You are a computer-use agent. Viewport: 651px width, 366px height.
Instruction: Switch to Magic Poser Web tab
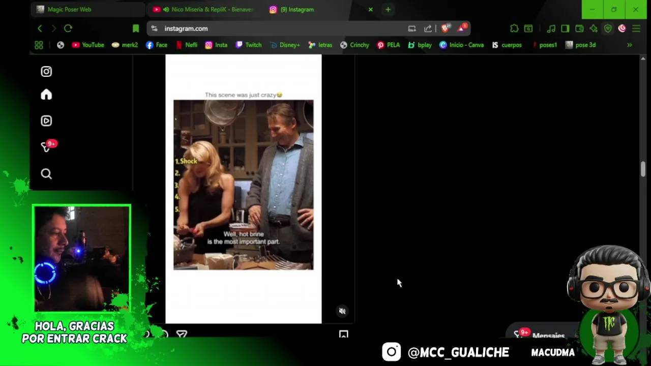click(x=86, y=9)
